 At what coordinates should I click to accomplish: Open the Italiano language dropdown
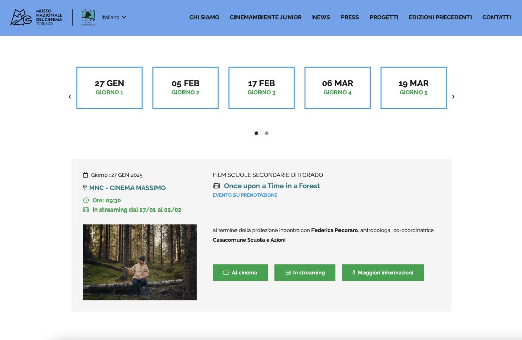click(x=114, y=17)
